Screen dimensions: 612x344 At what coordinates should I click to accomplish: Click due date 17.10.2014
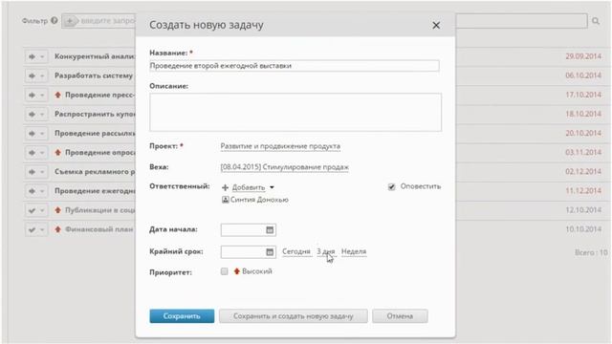(x=583, y=95)
